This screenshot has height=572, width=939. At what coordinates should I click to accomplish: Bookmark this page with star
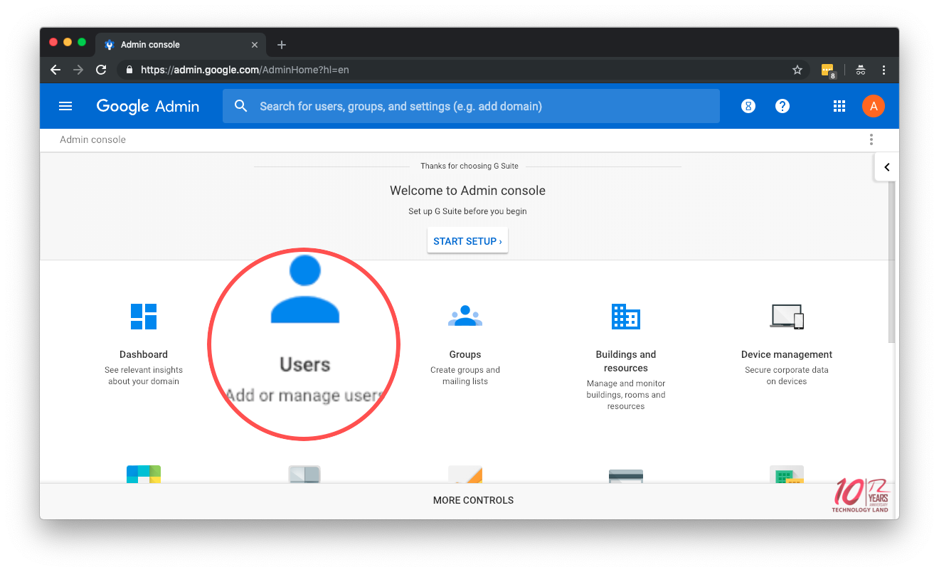797,70
